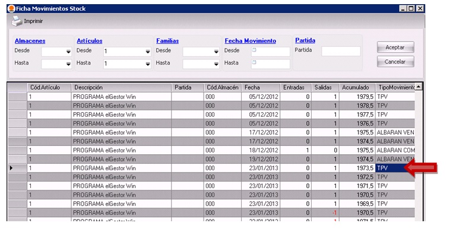The height and width of the screenshot is (242, 450).
Task: Enable the Fecha Movimiento Hasta date checkbox
Action: coord(255,63)
